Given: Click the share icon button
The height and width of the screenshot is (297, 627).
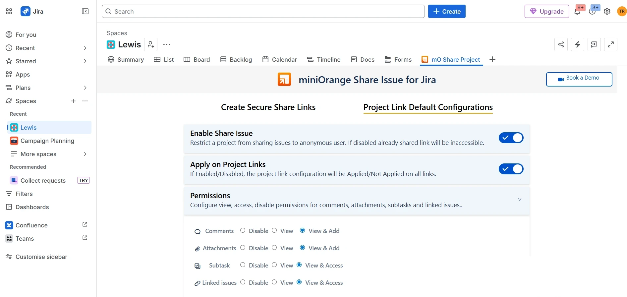Looking at the screenshot, I should pos(561,44).
